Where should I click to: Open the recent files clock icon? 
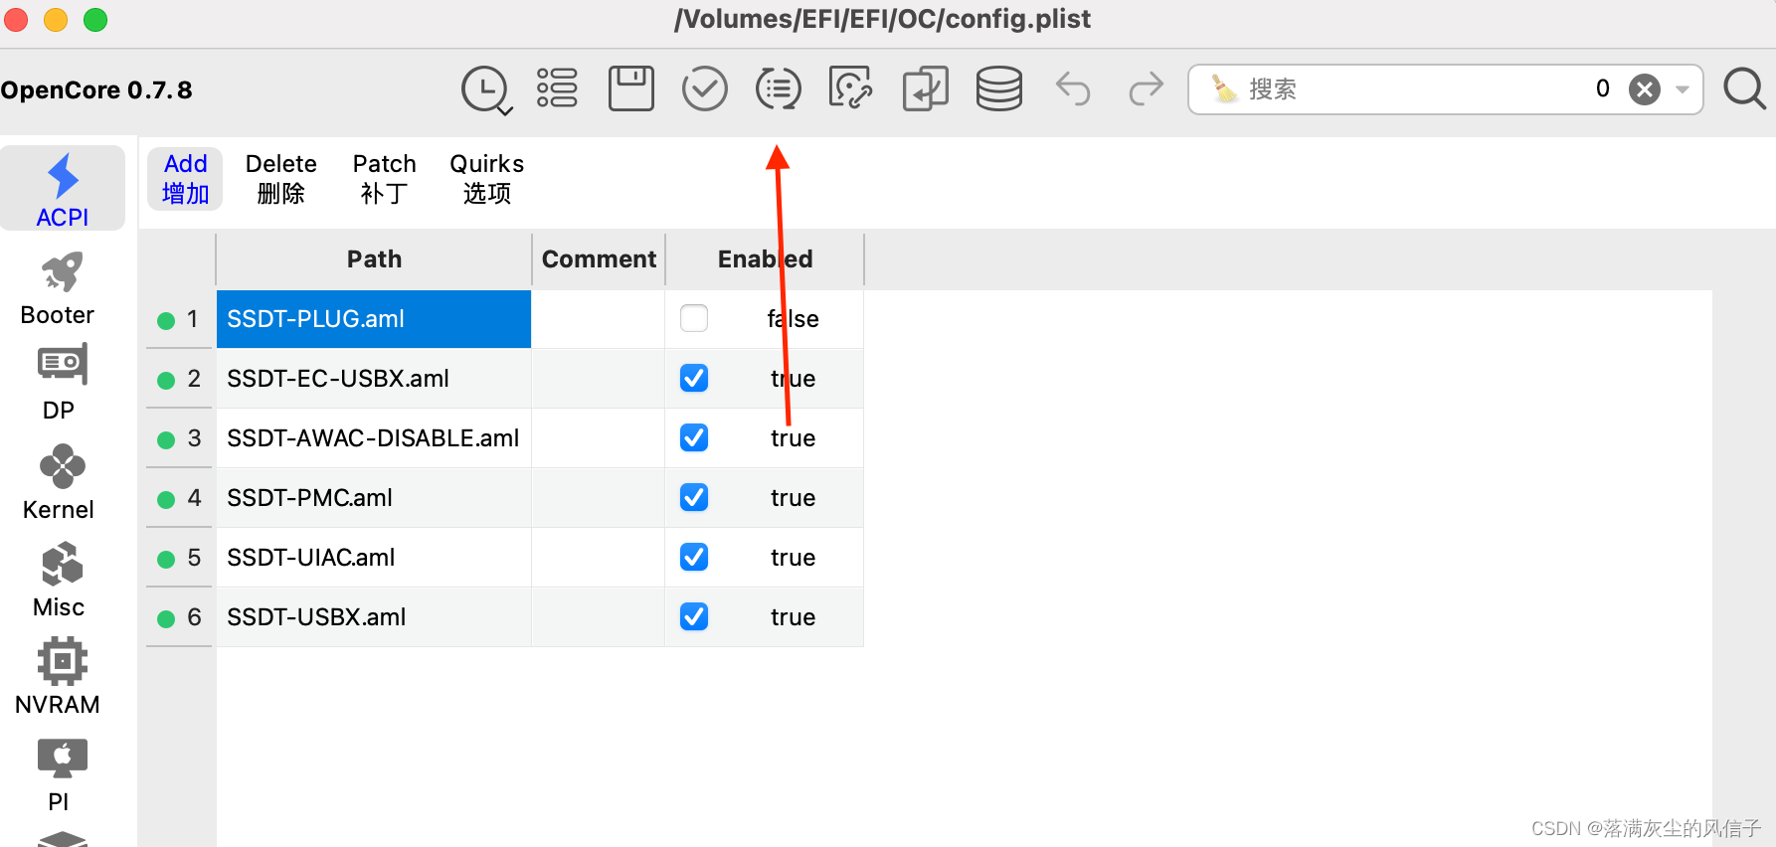pyautogui.click(x=486, y=89)
